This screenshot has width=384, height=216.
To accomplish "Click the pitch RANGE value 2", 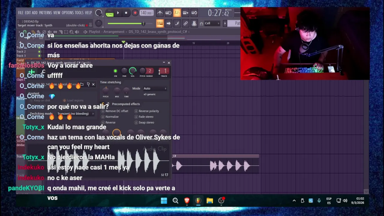I will tap(150, 71).
